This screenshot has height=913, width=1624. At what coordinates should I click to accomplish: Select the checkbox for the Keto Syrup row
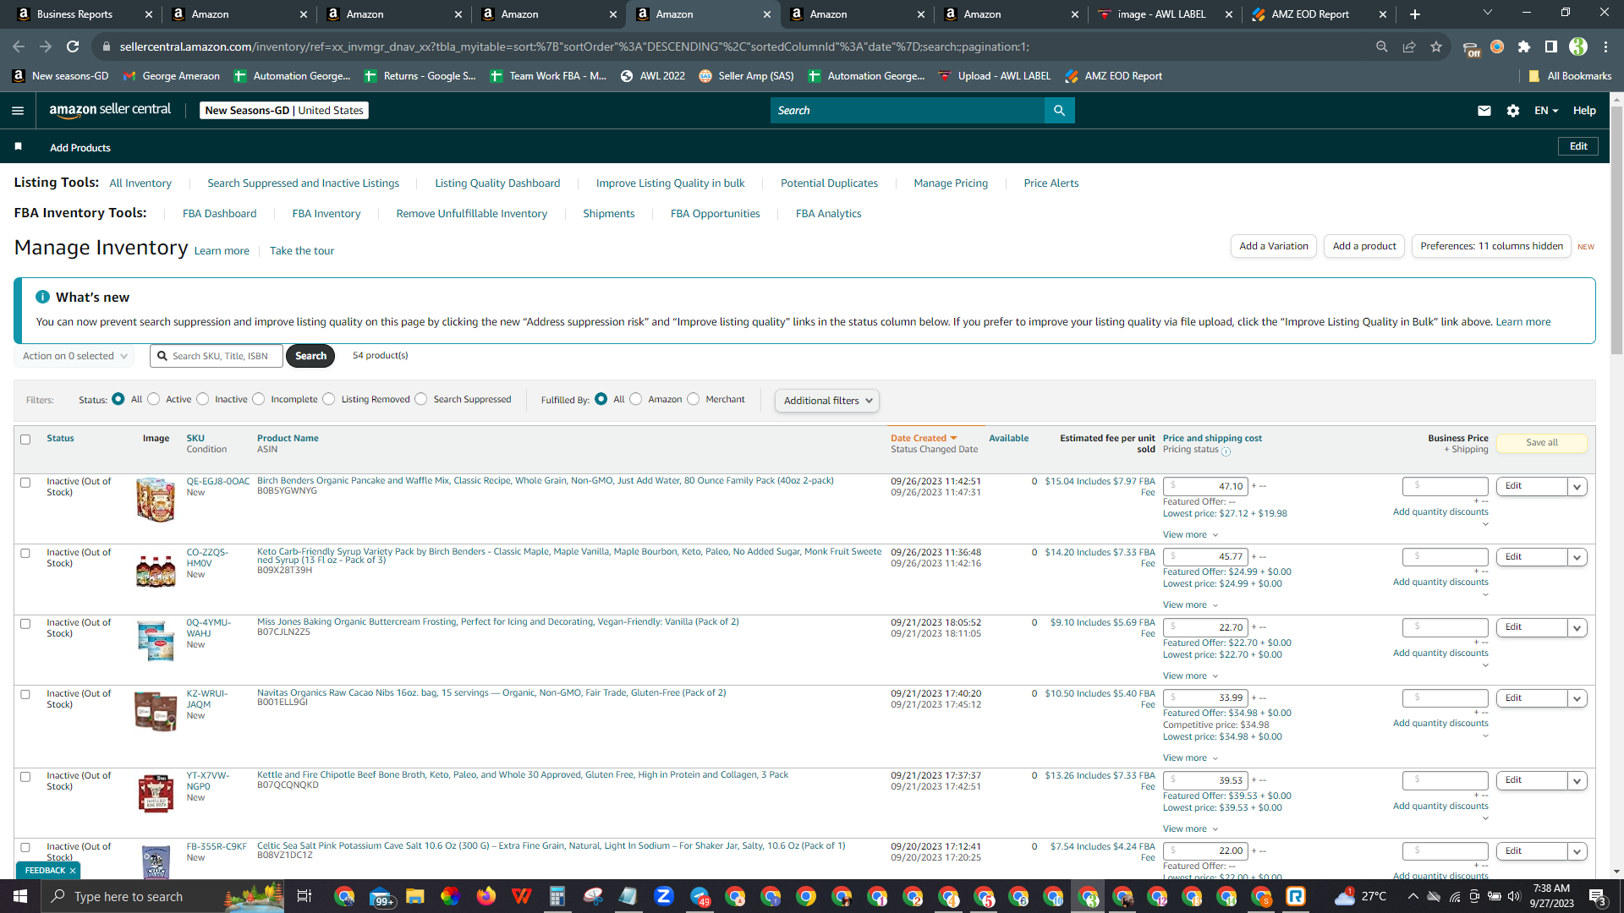[25, 554]
